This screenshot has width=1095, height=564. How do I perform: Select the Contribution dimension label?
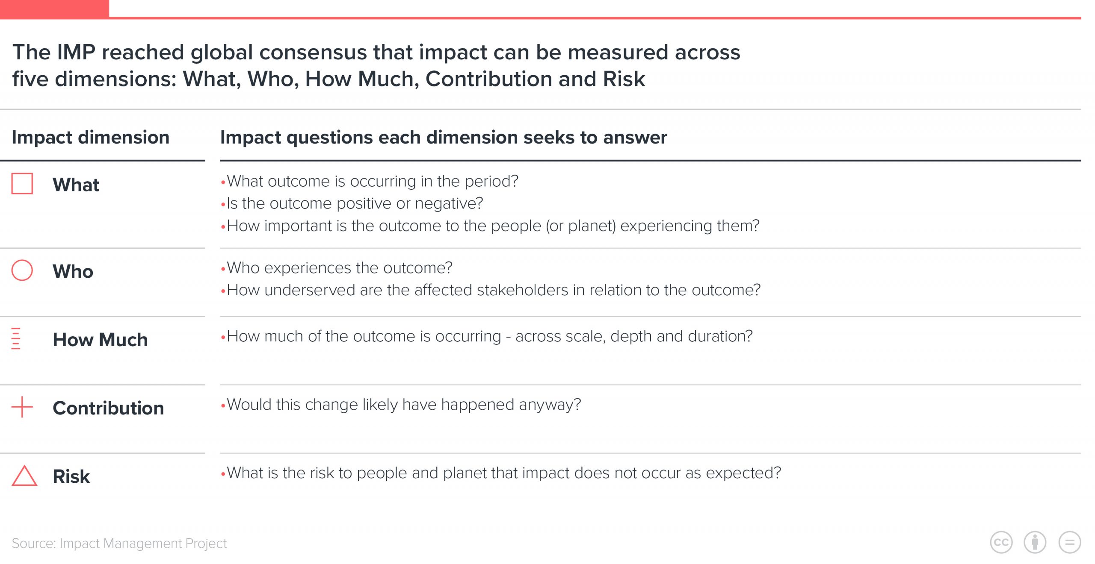pos(109,408)
